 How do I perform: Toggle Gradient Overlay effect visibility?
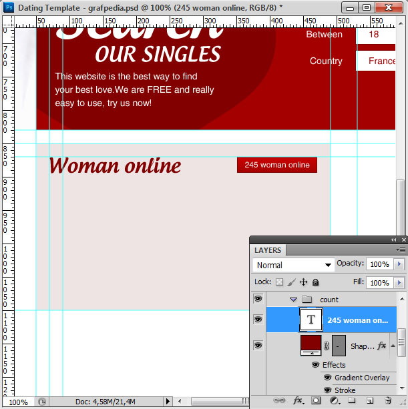click(328, 378)
